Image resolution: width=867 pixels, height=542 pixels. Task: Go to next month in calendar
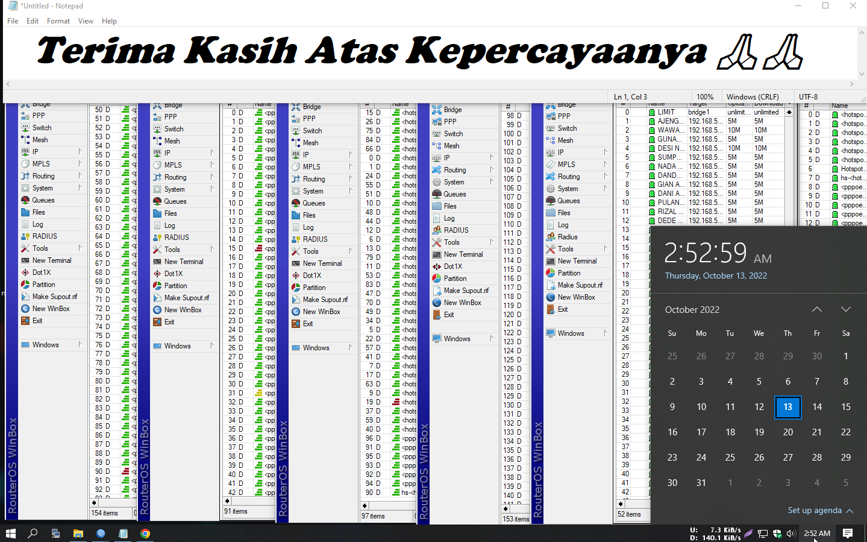pos(846,309)
